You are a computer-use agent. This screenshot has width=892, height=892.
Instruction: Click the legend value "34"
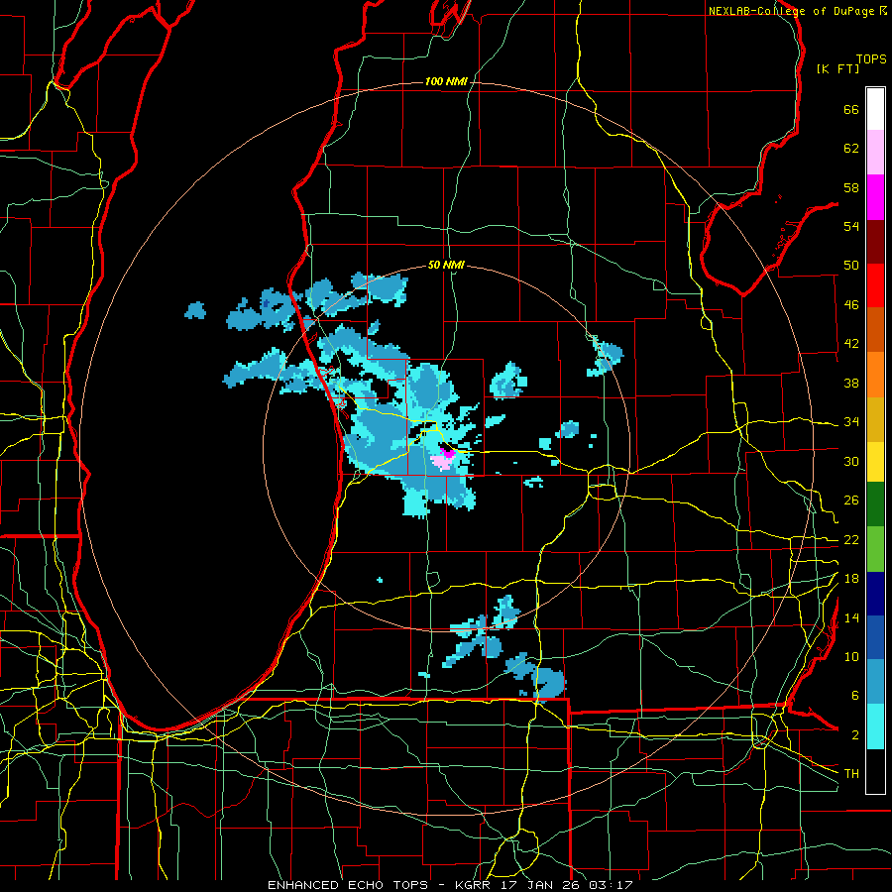point(851,422)
